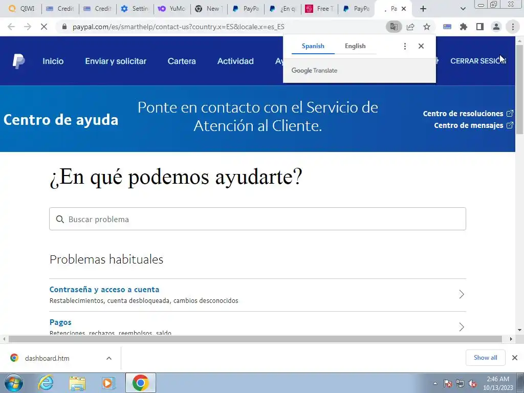The image size is (524, 393).
Task: Go forward to the next page
Action: [x=28, y=27]
